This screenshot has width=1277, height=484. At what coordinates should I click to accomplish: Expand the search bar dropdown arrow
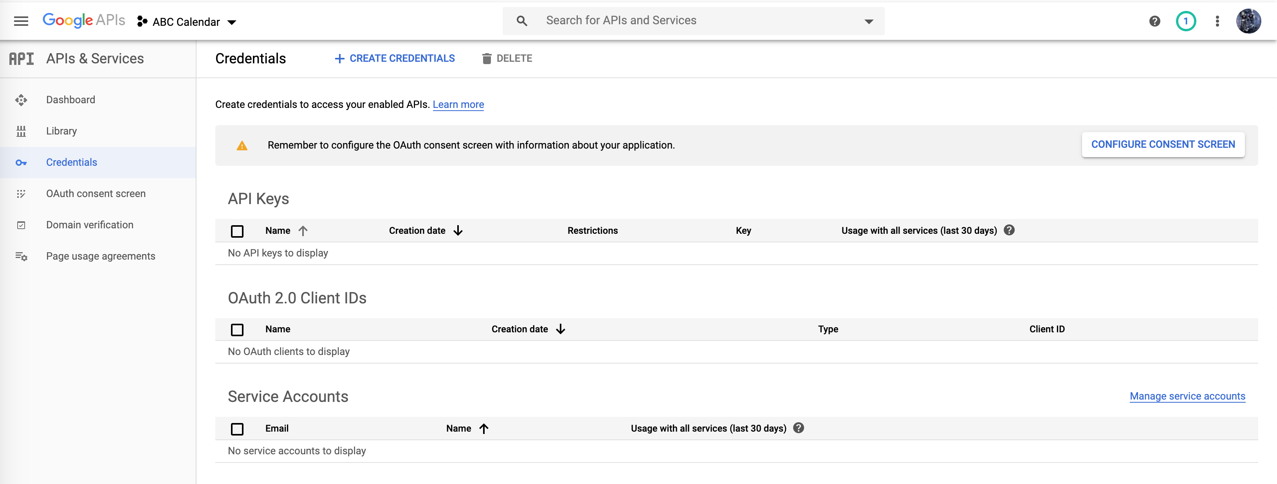click(869, 21)
